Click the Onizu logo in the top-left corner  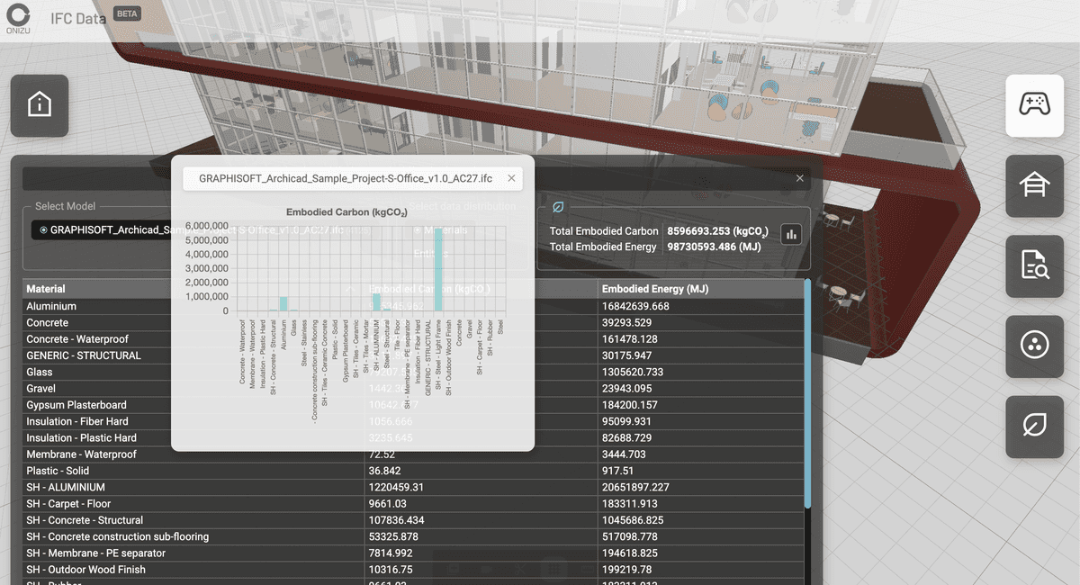click(x=20, y=19)
